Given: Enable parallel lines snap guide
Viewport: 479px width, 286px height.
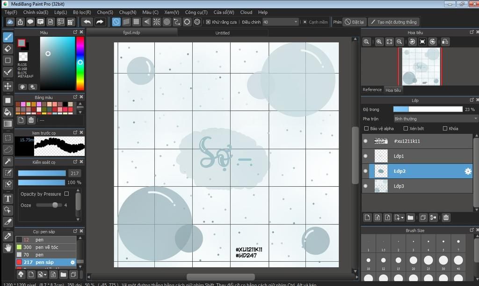Looking at the screenshot, I should tap(126, 22).
